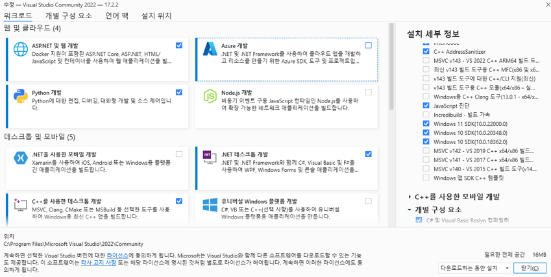Viewport: 551px width, 277px height.
Task: Uncheck Windows 10 SDK(10.0.20348.0)
Action: click(426, 133)
